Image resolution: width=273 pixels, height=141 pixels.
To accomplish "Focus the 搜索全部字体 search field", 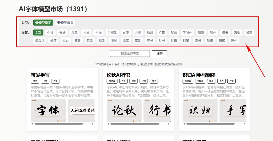I will click(130, 53).
